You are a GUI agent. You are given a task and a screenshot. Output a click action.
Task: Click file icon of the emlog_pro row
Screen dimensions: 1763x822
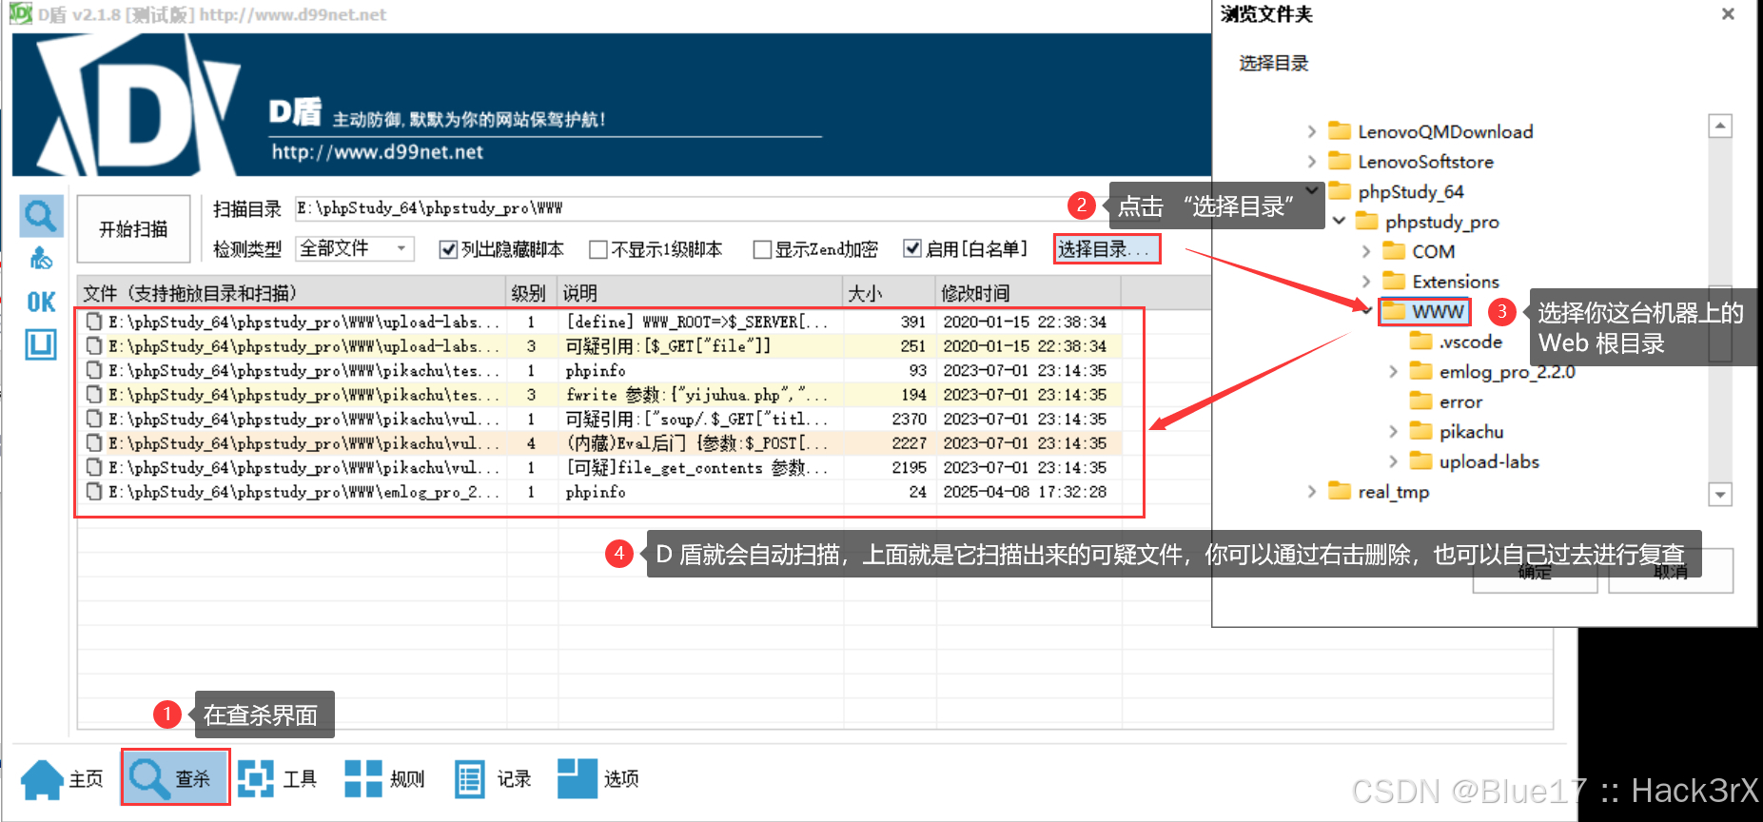click(x=93, y=492)
